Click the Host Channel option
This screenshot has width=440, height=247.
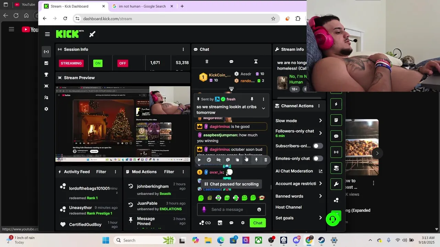[x=288, y=207]
